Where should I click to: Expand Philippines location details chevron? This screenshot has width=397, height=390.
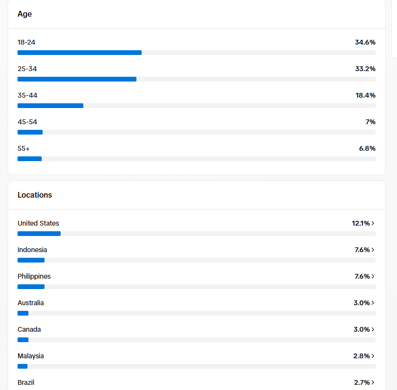373,276
